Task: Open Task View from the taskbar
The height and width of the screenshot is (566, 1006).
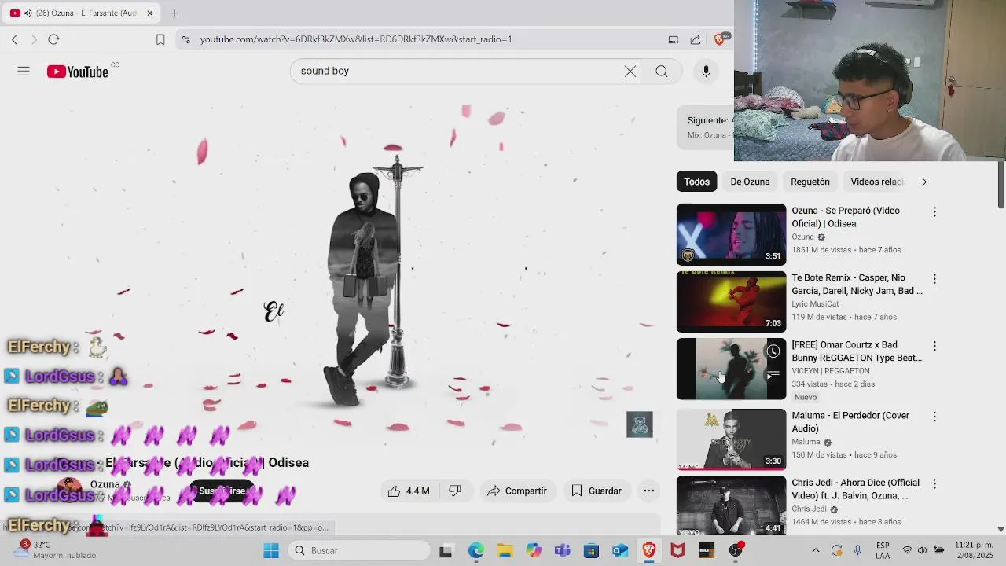Action: [446, 551]
